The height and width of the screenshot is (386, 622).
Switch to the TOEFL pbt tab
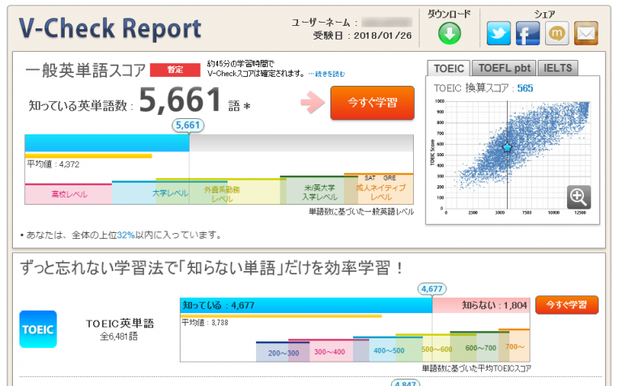pyautogui.click(x=501, y=68)
